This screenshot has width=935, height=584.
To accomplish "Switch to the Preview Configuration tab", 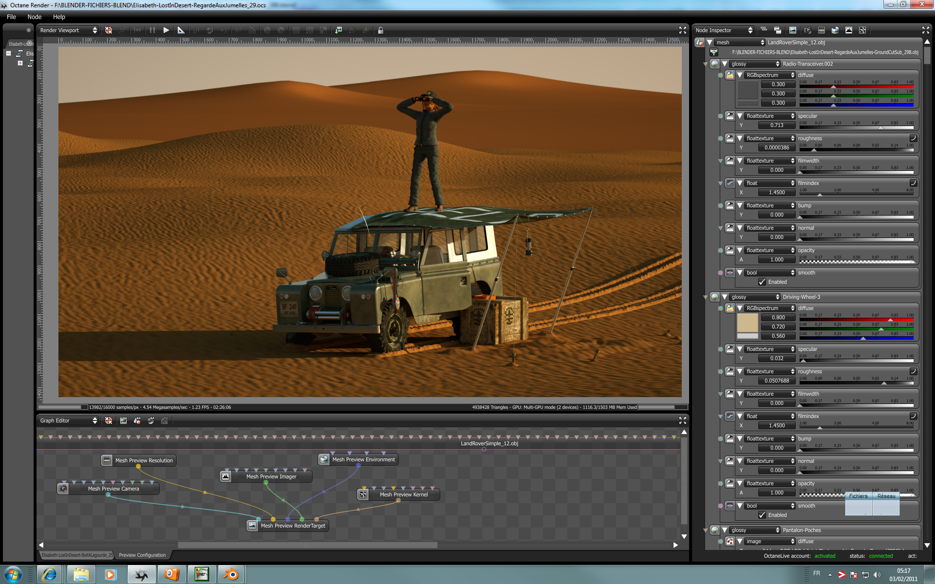I will [x=142, y=555].
